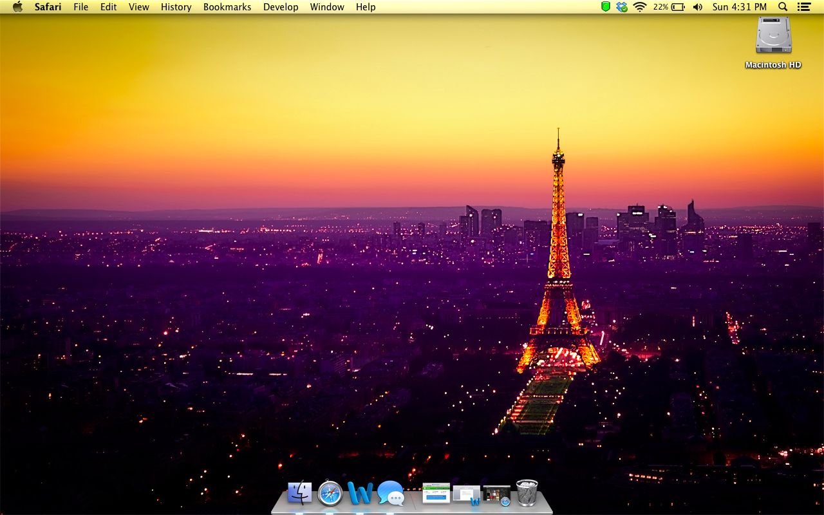This screenshot has width=824, height=515.
Task: Open the Apple menu
Action: coord(17,7)
